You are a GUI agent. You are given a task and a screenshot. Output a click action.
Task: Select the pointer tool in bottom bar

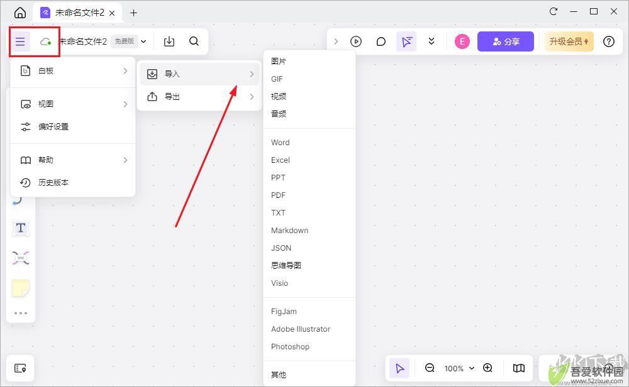(x=399, y=368)
